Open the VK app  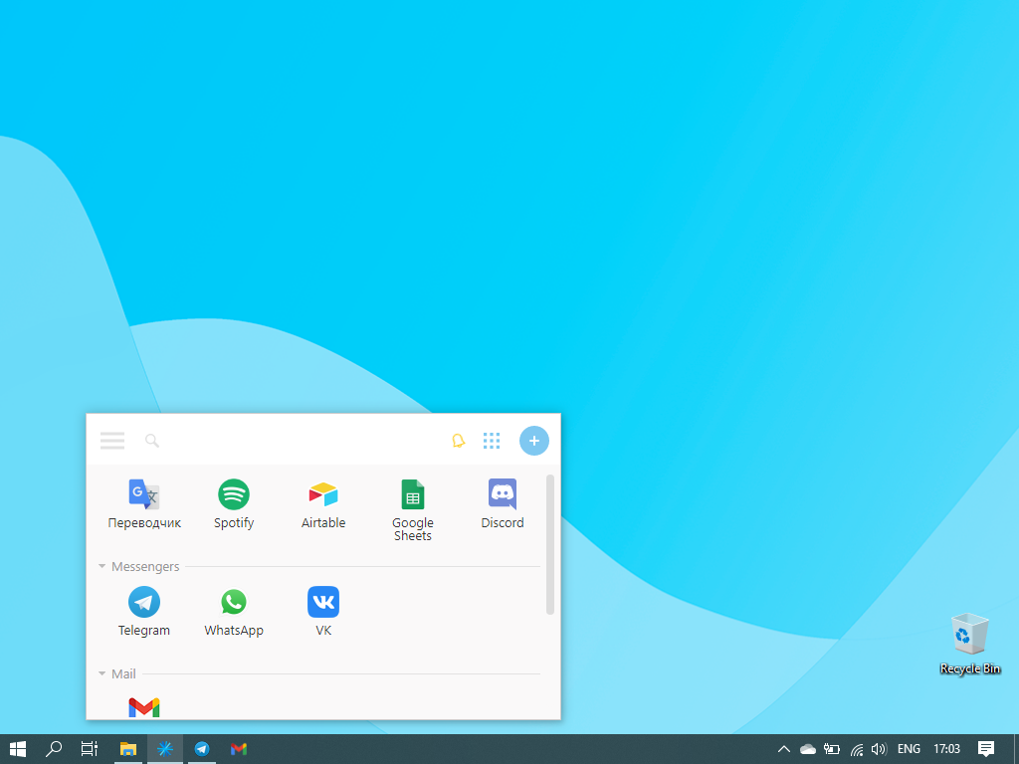(322, 602)
